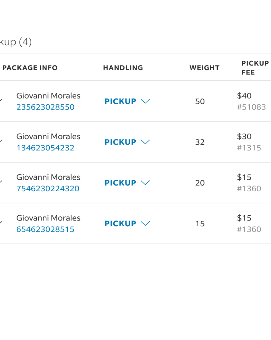Screen dimensions: 271x340
Task: Toggle checkmark on the 235623028550 package row
Action: click(x=1, y=101)
